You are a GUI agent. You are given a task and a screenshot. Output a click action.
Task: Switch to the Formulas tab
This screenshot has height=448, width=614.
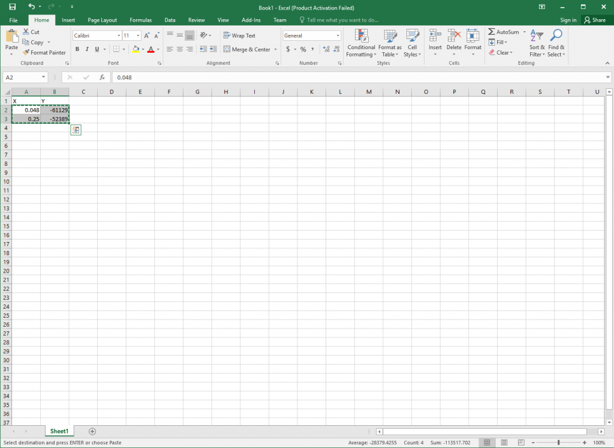(140, 20)
